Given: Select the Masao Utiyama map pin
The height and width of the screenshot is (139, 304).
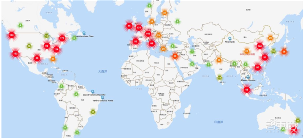Looking at the screenshot, I should coord(248,77).
